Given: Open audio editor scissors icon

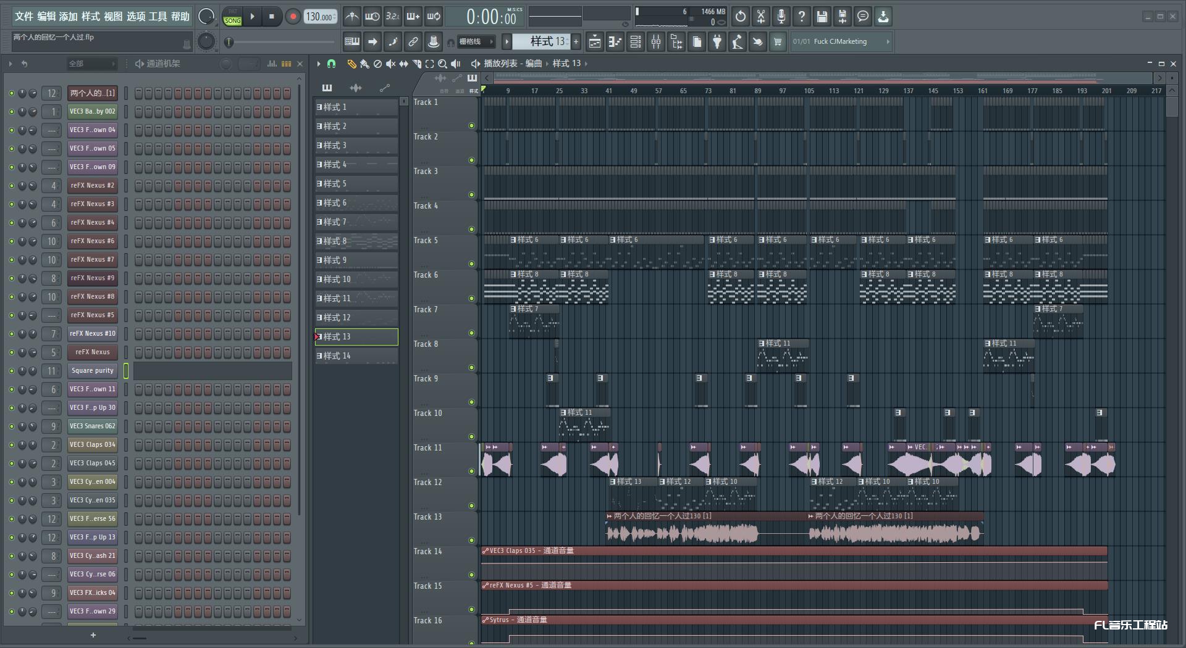Looking at the screenshot, I should 760,17.
